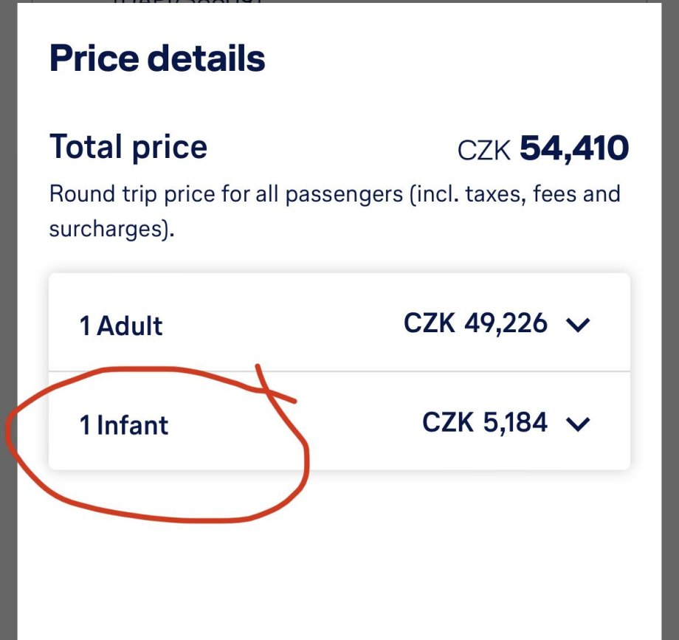Click the 1 Infant label
Viewport: 679px width, 640px height.
coord(124,425)
